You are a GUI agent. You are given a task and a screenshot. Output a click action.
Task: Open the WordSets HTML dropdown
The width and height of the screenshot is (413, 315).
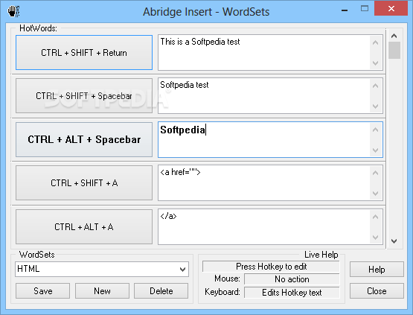click(182, 269)
